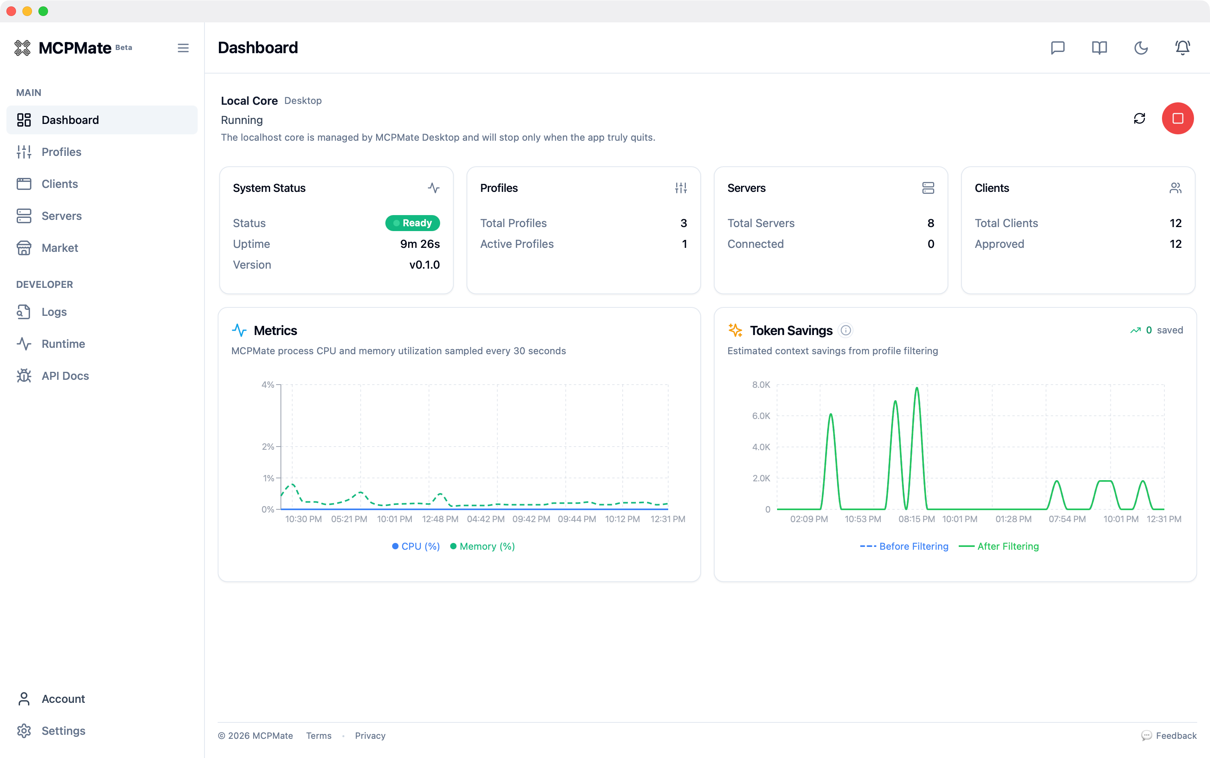Screen dimensions: 1210x758
Task: Click the Profiles sliders icon in sidebar
Action: pos(24,152)
